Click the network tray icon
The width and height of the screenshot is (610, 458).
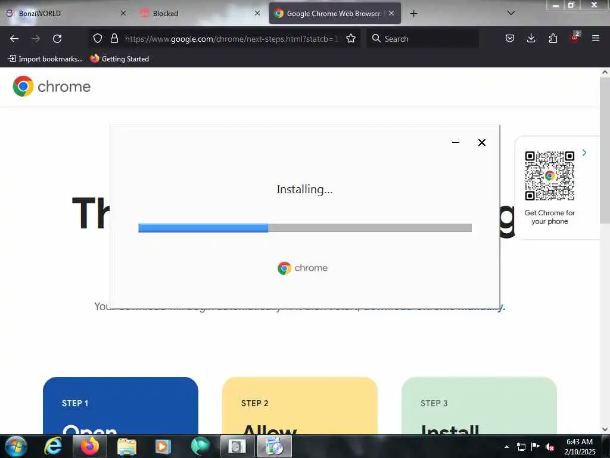click(x=521, y=447)
